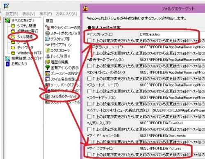The image size is (205, 159).
Task: Open the プレースバーの設定 item
Action: [61, 74]
